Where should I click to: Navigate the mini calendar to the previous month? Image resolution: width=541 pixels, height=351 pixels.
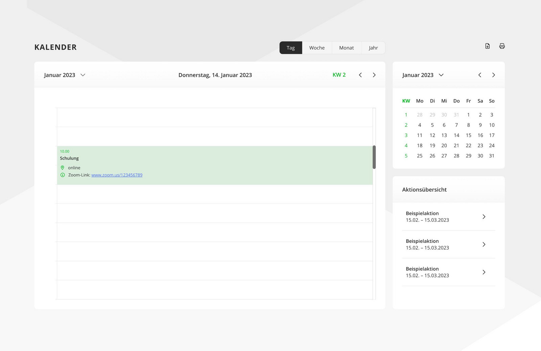pyautogui.click(x=479, y=75)
